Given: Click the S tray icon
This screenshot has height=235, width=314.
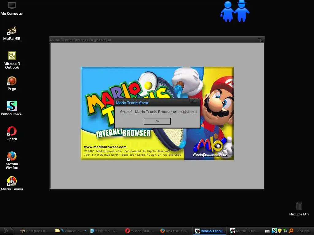Looking at the screenshot, I should (x=274, y=231).
